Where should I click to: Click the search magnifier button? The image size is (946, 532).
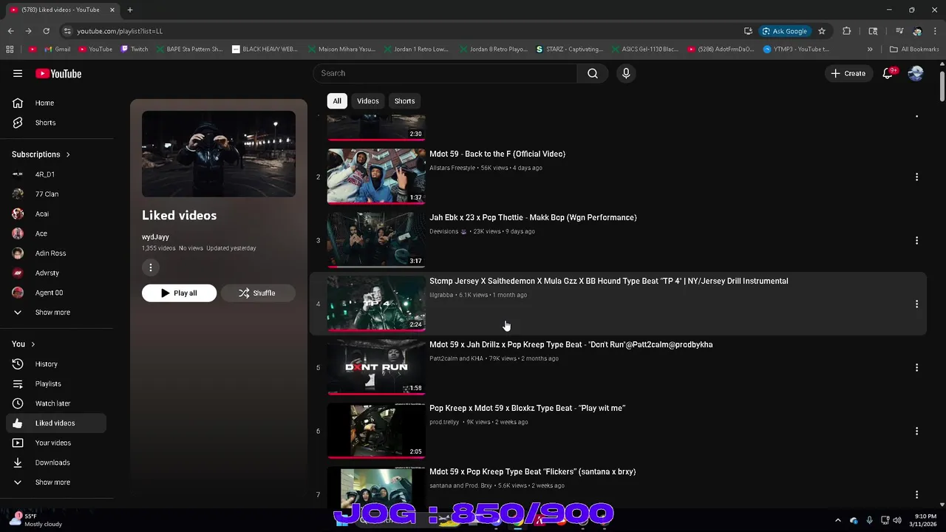(593, 73)
